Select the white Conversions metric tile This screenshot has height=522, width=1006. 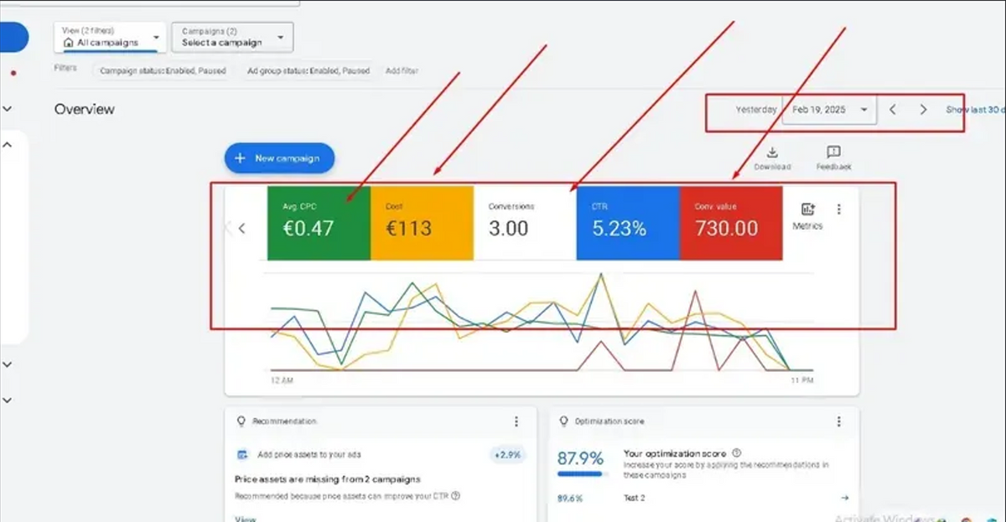tap(525, 223)
